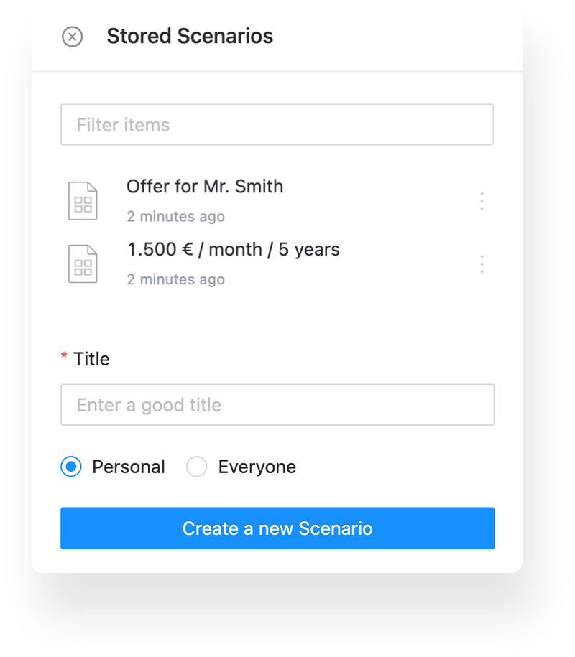Image resolution: width=575 pixels, height=657 pixels.
Task: Open the more-options menu for Offer for Mr. Smith
Action: tap(482, 201)
